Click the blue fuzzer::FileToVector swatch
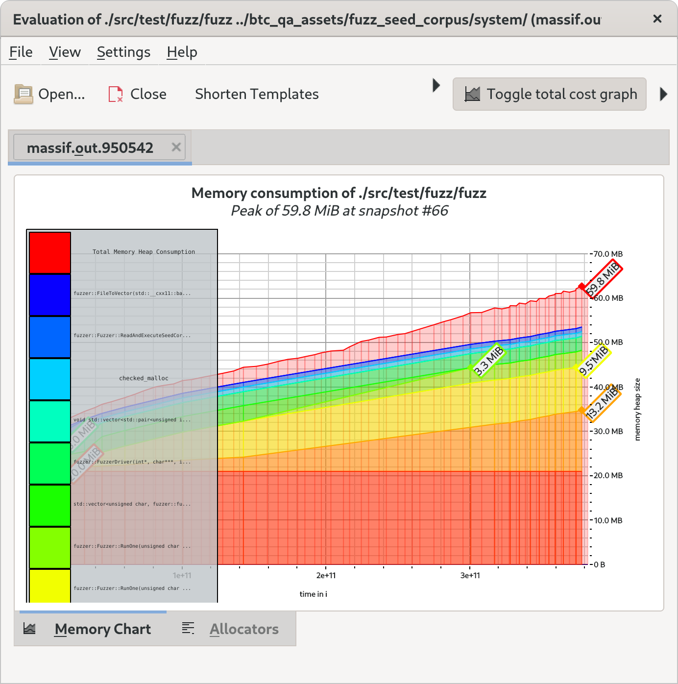Viewport: 678px width, 684px height. point(49,294)
